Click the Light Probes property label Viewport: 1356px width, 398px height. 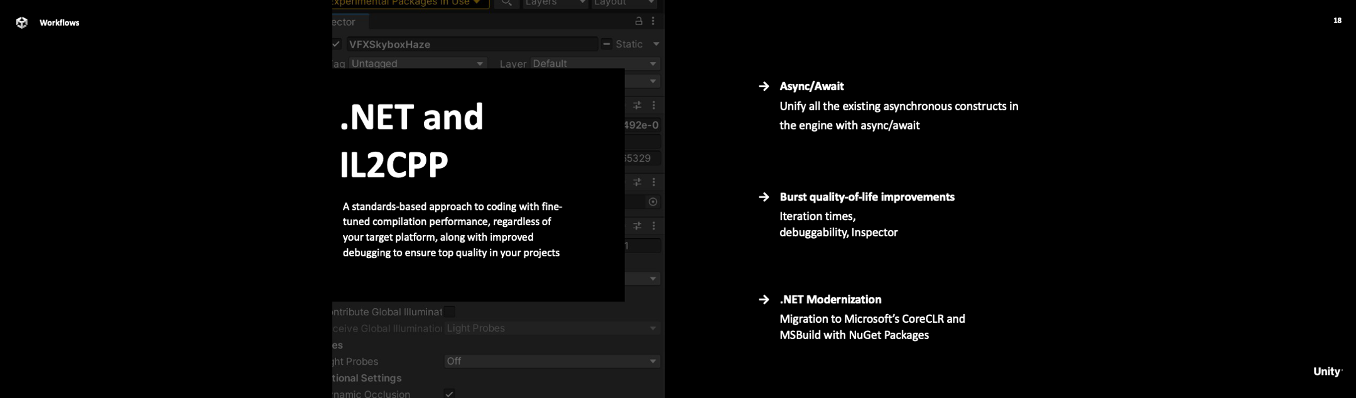[x=355, y=362]
